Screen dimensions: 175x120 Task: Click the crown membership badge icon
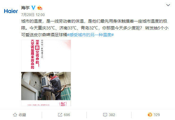click(40, 8)
